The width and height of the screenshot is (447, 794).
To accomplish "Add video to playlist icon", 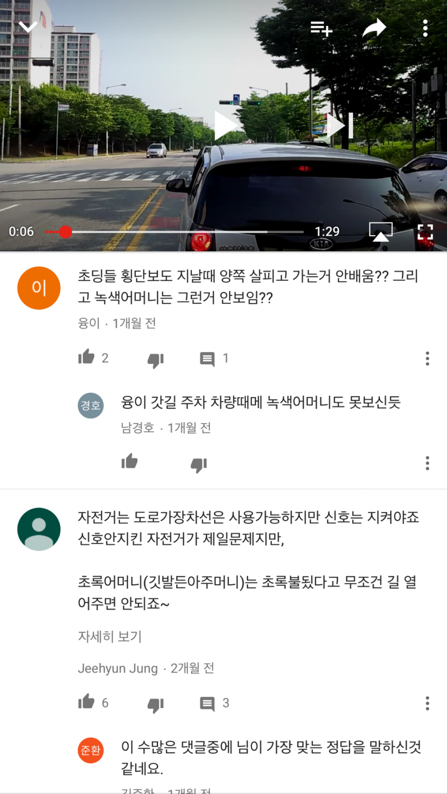I will [321, 28].
